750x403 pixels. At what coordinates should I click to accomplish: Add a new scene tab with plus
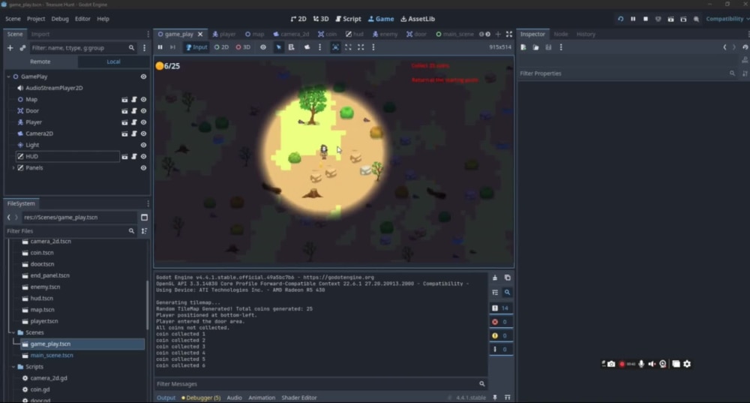(x=498, y=34)
